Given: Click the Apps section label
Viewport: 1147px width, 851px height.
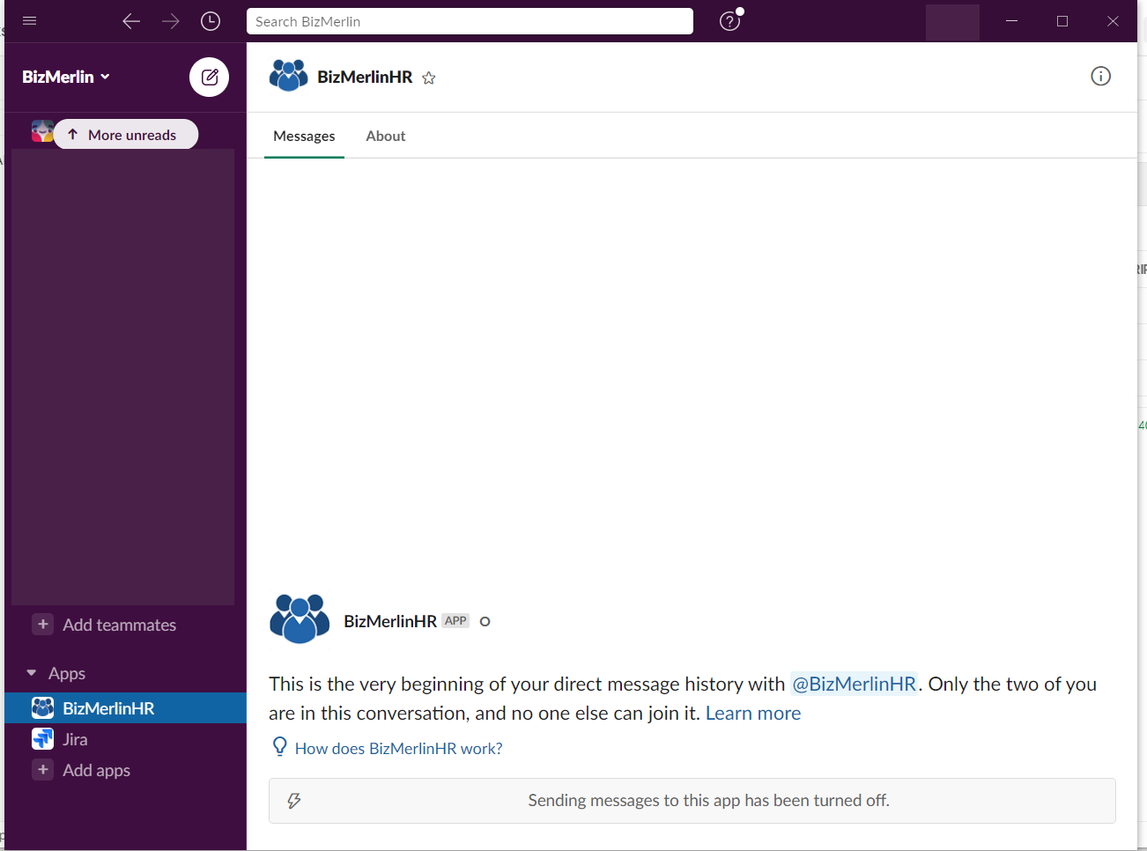Looking at the screenshot, I should pyautogui.click(x=67, y=673).
